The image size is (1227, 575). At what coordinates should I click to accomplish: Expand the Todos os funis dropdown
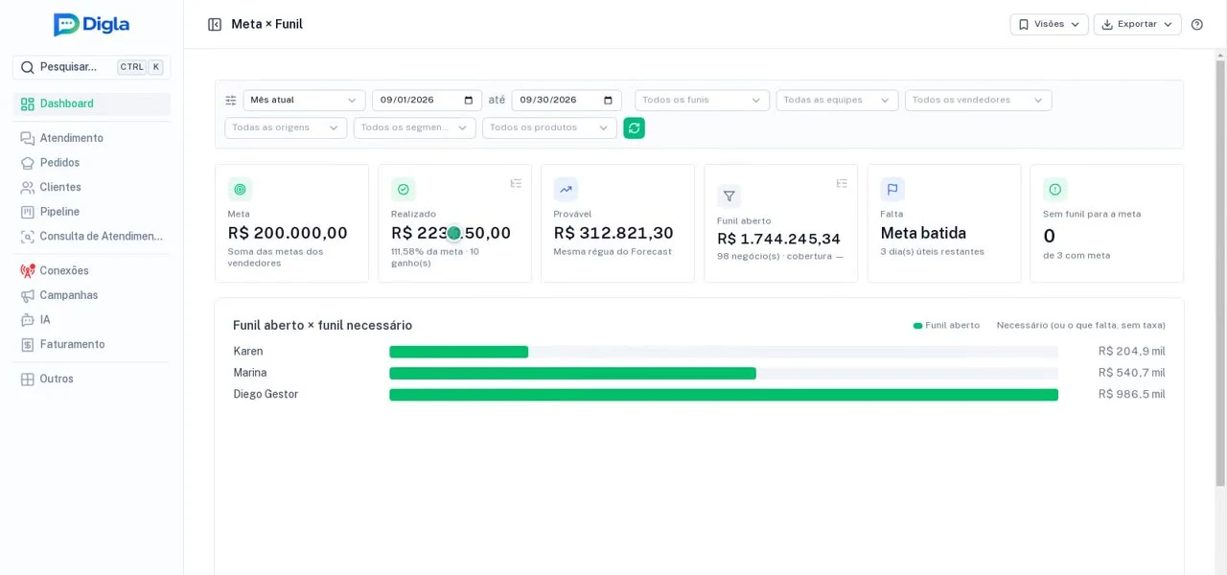click(x=702, y=101)
